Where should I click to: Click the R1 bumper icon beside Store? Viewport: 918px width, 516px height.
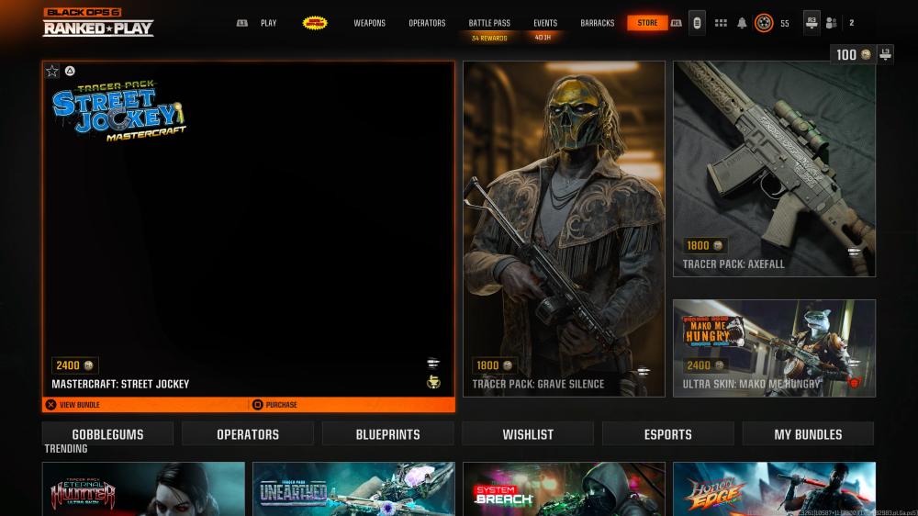click(677, 23)
